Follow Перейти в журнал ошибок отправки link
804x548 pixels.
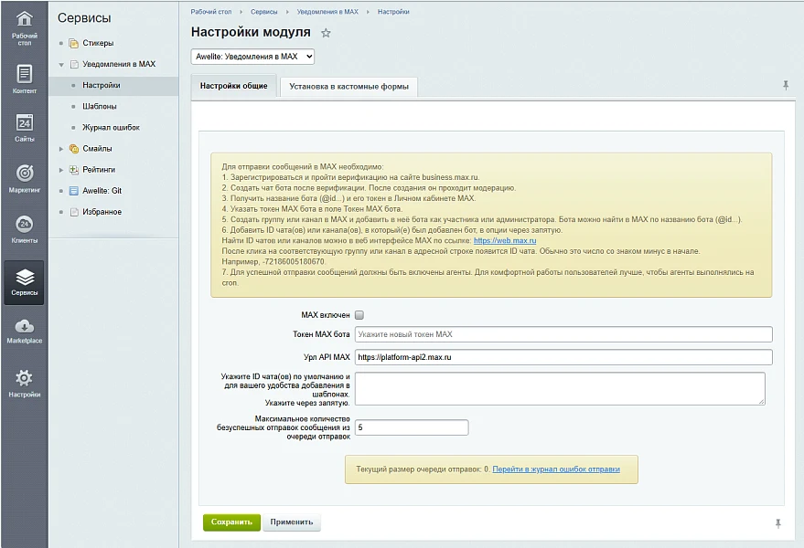pyautogui.click(x=556, y=469)
